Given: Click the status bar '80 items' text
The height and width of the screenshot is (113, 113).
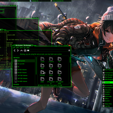Looking at the screenshot, I should (x=50, y=85).
